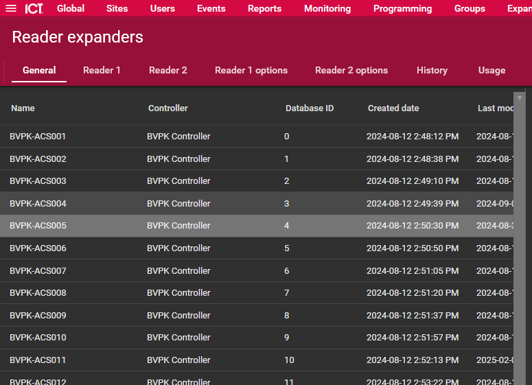Click Database ID 0 cell
The height and width of the screenshot is (385, 532).
pyautogui.click(x=287, y=137)
